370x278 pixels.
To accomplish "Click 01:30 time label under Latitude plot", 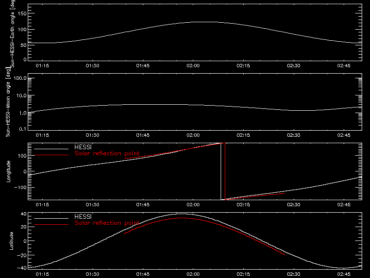I will tap(92, 274).
